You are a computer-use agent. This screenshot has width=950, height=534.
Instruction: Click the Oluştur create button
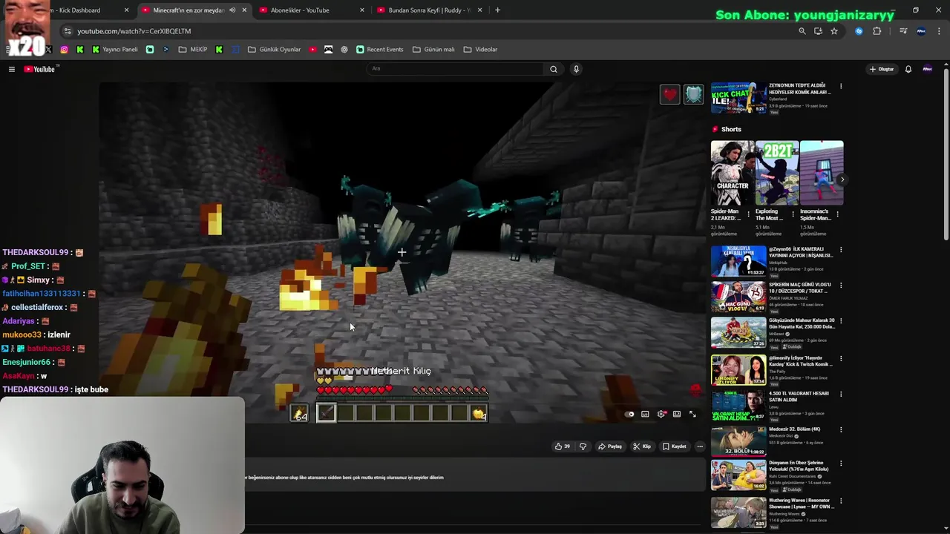[x=882, y=69]
